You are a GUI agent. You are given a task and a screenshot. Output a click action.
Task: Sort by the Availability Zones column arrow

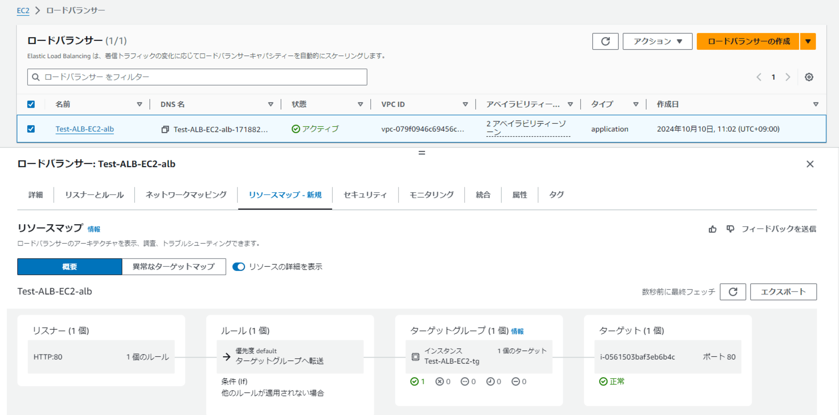pyautogui.click(x=570, y=104)
